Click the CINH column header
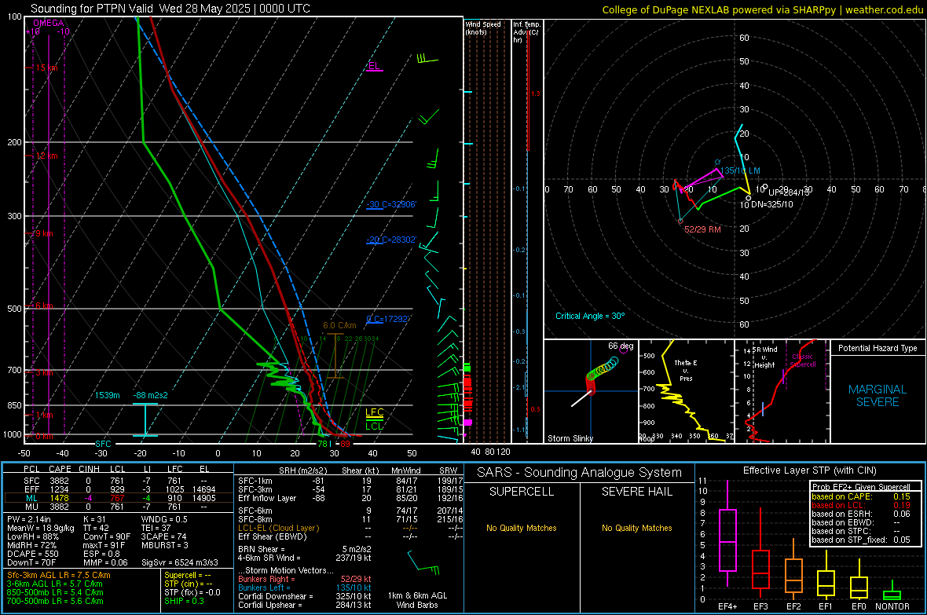Image resolution: width=927 pixels, height=615 pixels. (90, 469)
